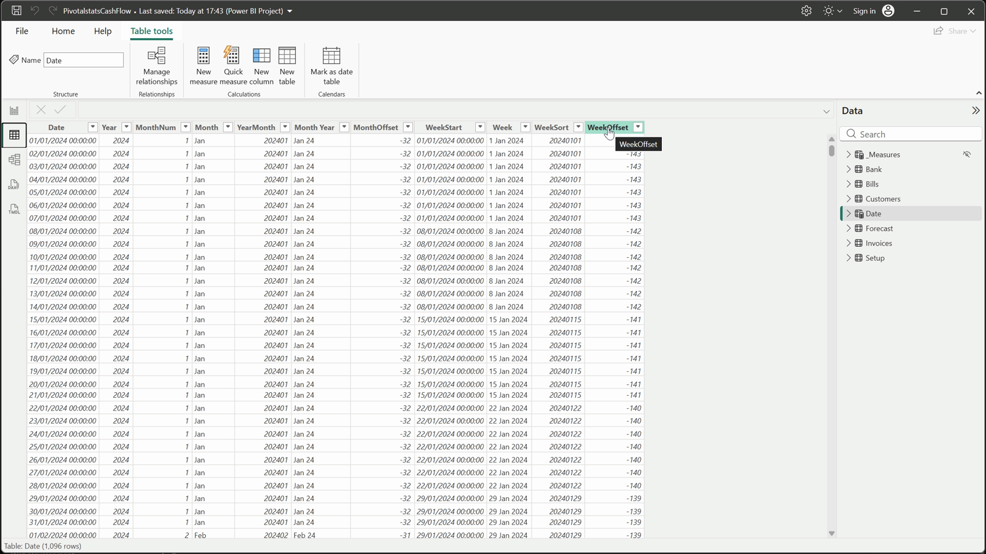This screenshot has height=554, width=986.
Task: Open Manage relationships
Action: [157, 66]
